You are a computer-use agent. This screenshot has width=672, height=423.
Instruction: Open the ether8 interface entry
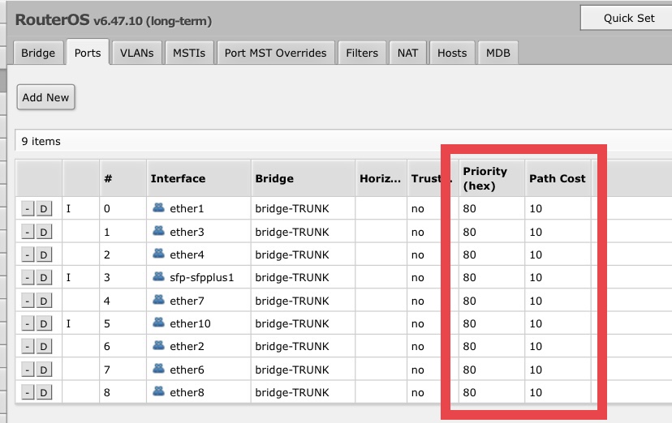[x=187, y=393]
